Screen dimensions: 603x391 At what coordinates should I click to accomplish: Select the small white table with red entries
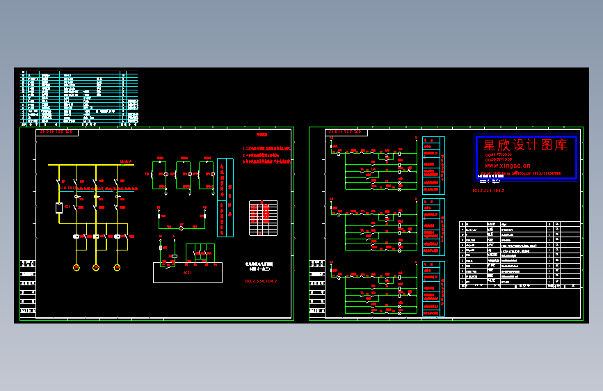click(263, 218)
